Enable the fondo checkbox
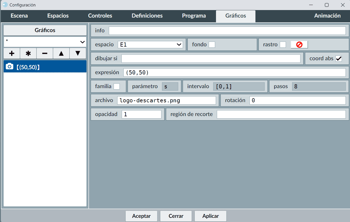The image size is (350, 222). [x=212, y=45]
